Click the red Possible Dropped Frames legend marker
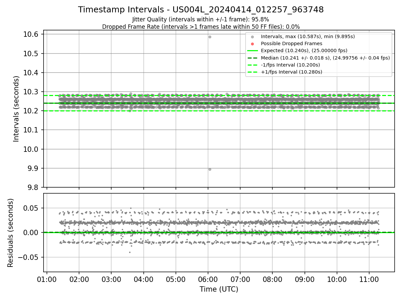The image size is (402, 301). click(253, 44)
